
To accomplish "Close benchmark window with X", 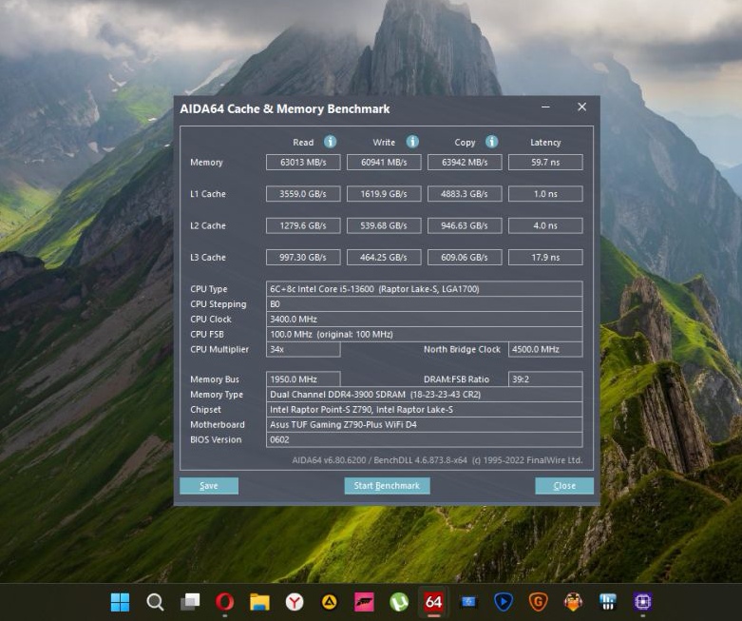I will coord(582,107).
